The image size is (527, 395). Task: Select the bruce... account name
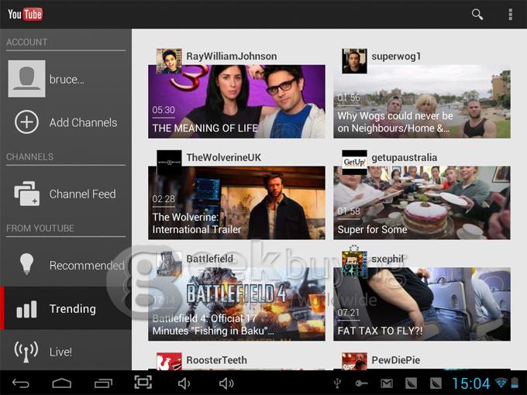coord(67,80)
